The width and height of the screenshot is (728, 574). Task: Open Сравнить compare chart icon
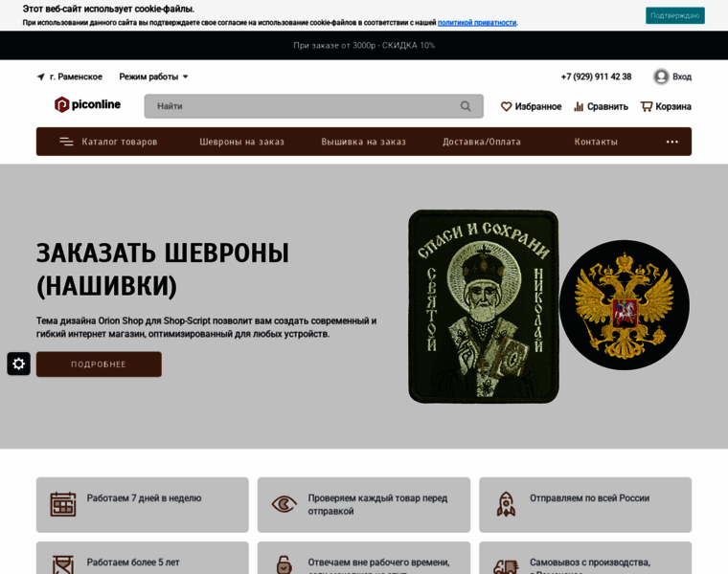[x=579, y=106]
